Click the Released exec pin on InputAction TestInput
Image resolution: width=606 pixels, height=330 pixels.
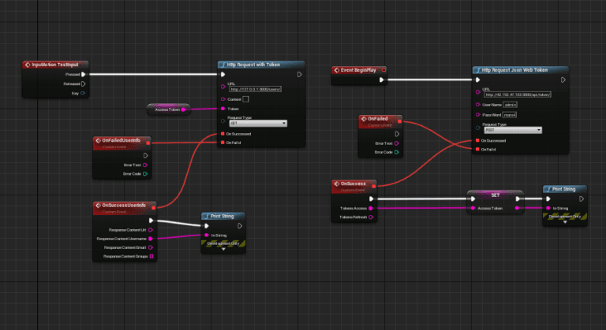(83, 83)
